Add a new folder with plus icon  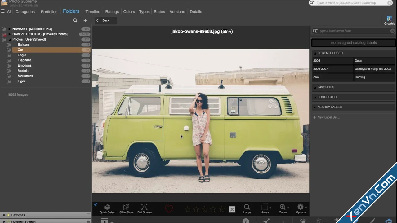point(85,20)
